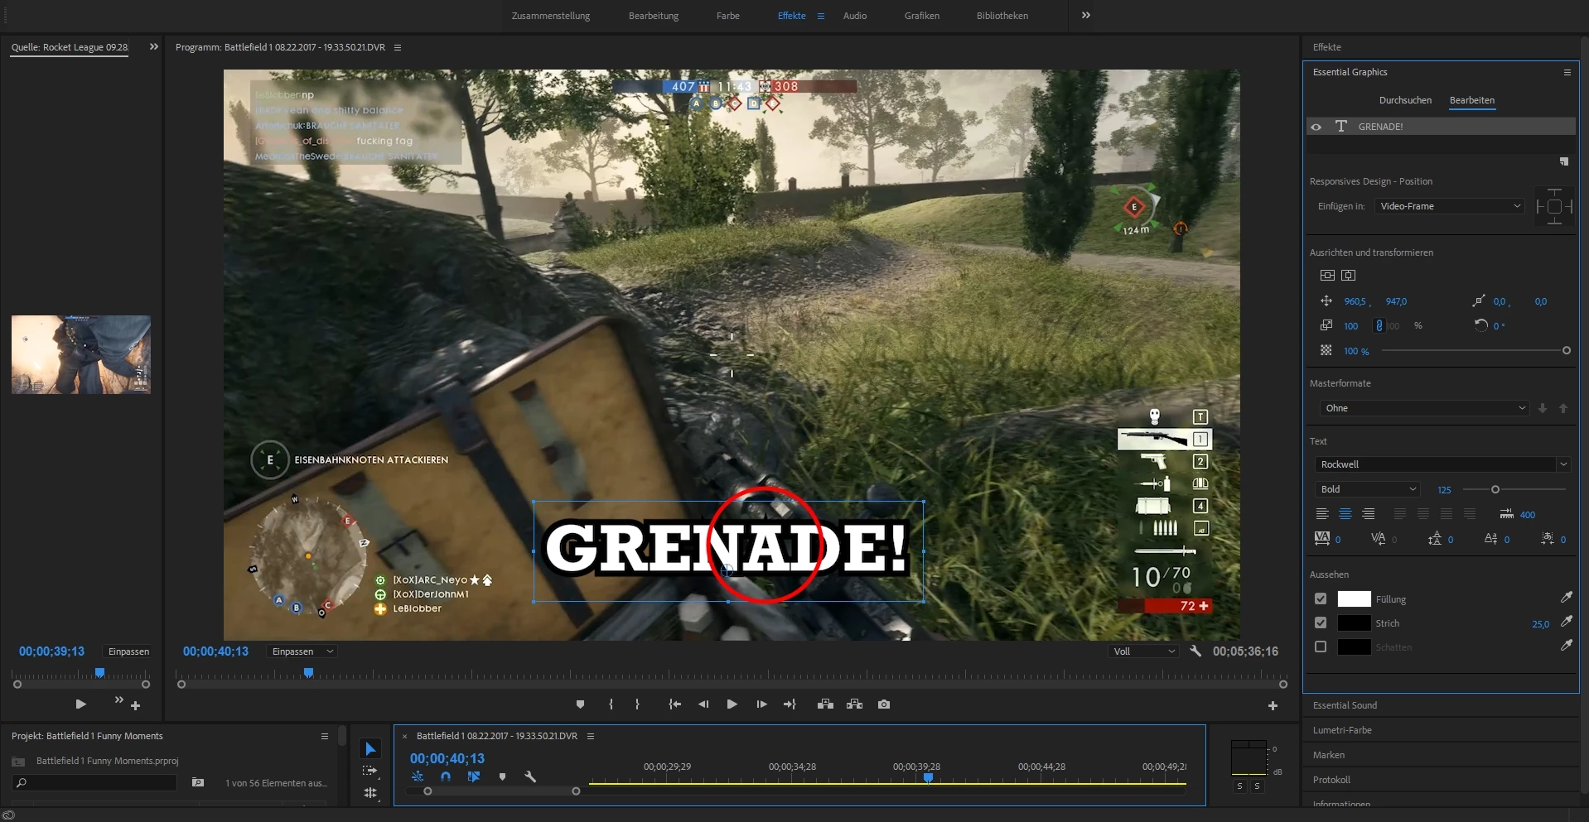Open the Zusammenstellung workspace
Image resolution: width=1589 pixels, height=822 pixels.
click(551, 16)
